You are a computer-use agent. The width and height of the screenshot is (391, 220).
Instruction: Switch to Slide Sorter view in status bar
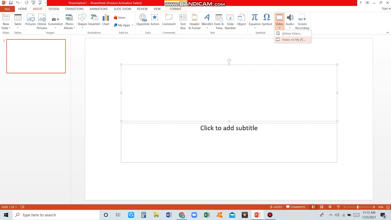coord(322,207)
